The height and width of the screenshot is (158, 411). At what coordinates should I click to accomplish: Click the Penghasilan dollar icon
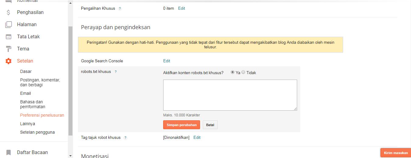coord(9,12)
